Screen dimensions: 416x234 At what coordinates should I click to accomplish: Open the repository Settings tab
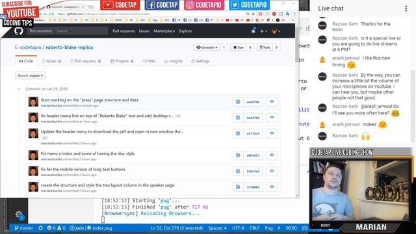tap(200, 61)
